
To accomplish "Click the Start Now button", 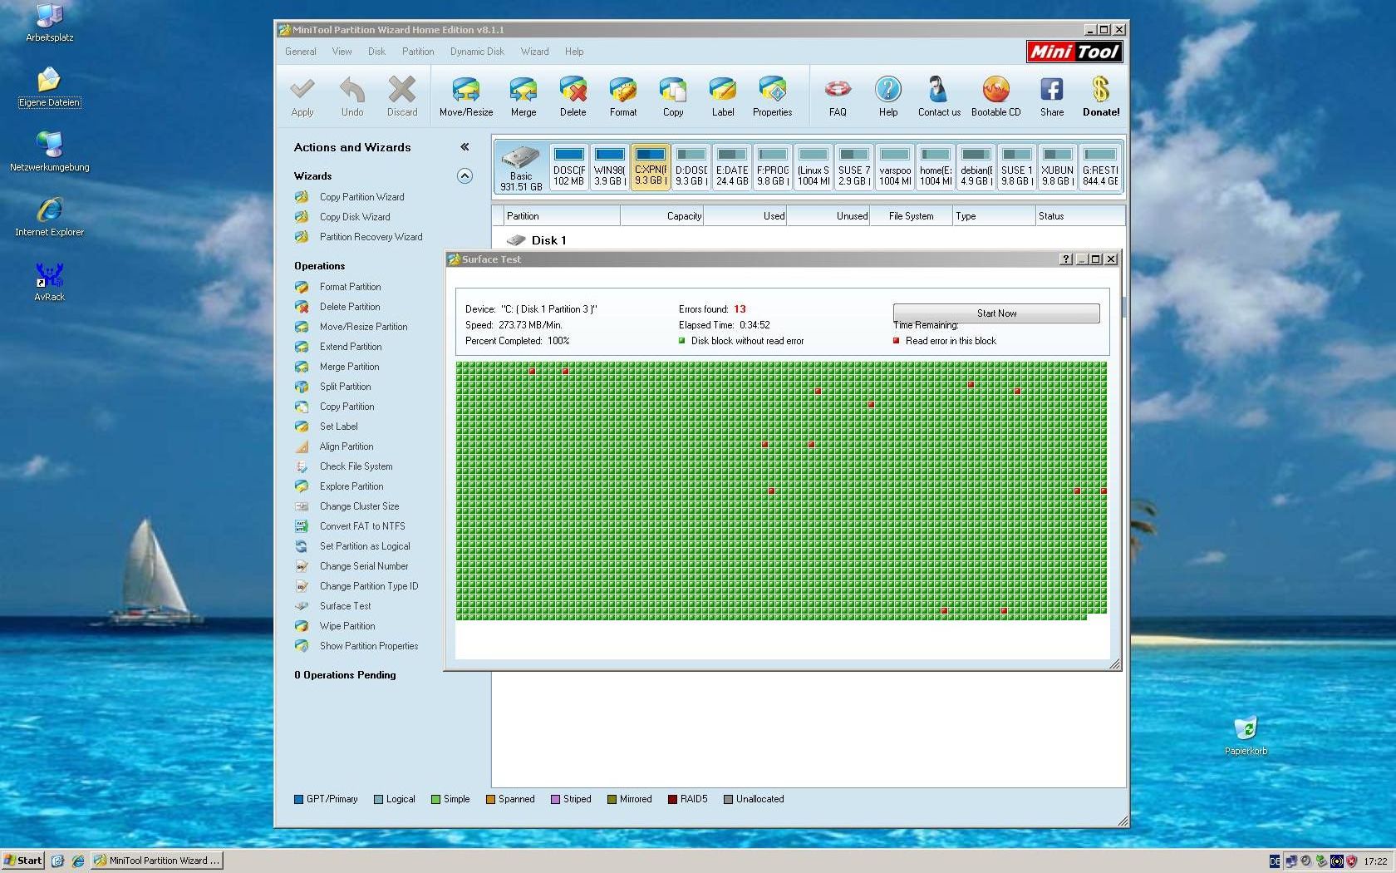I will tap(996, 313).
